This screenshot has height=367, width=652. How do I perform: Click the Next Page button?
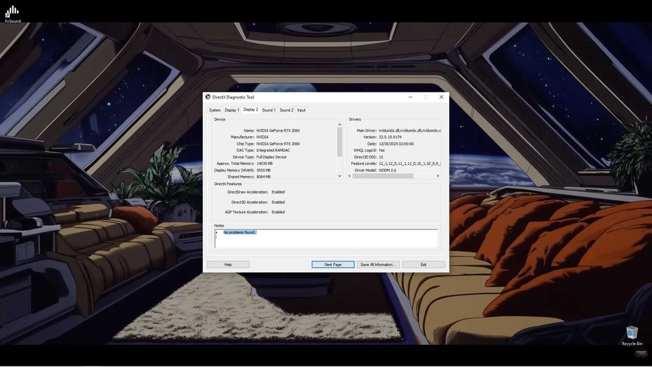click(x=333, y=265)
